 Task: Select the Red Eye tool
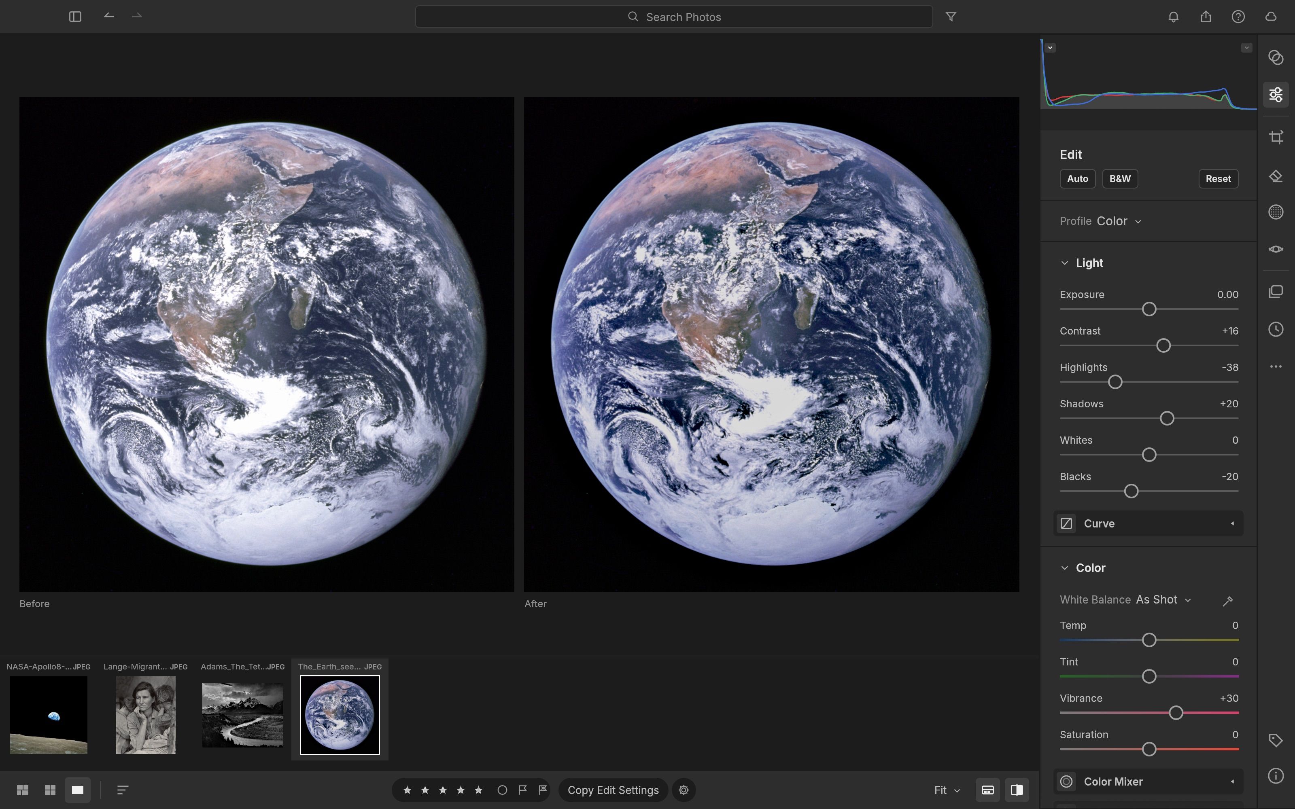pyautogui.click(x=1276, y=249)
